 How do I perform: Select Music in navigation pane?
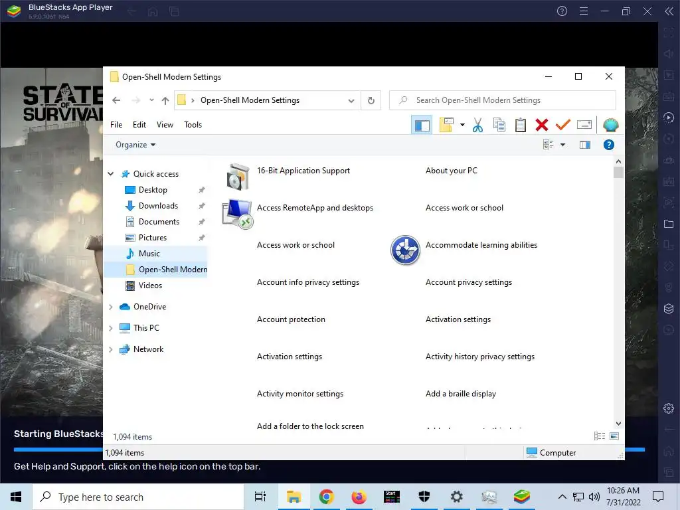[x=149, y=254]
